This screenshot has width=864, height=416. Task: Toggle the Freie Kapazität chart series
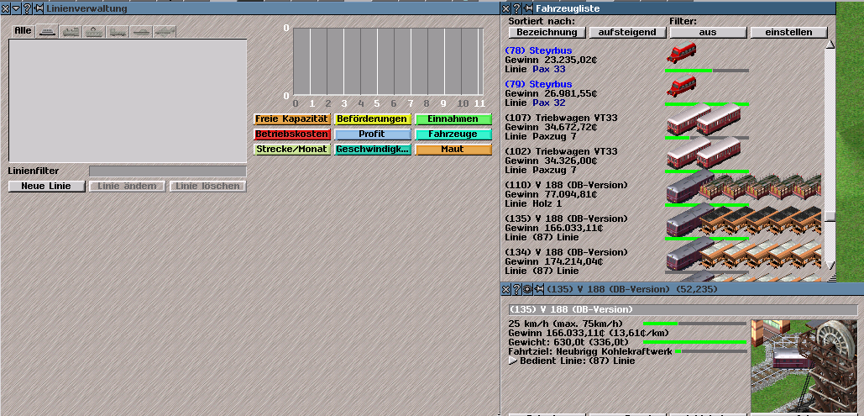tap(291, 119)
